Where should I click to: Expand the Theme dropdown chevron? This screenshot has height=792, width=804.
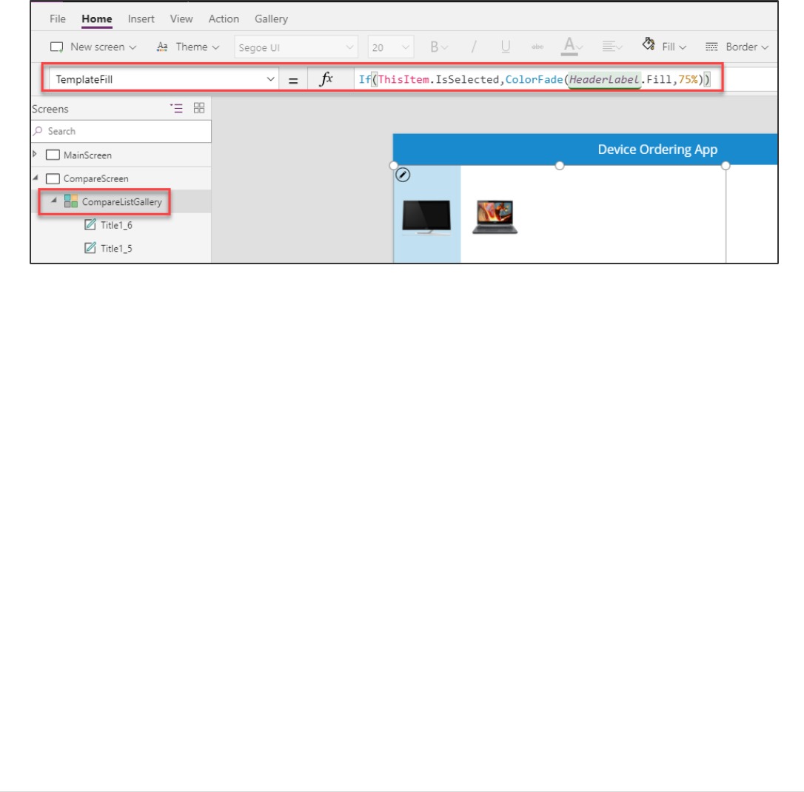216,47
